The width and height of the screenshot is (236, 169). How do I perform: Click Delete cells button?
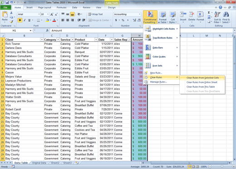pos(192,17)
